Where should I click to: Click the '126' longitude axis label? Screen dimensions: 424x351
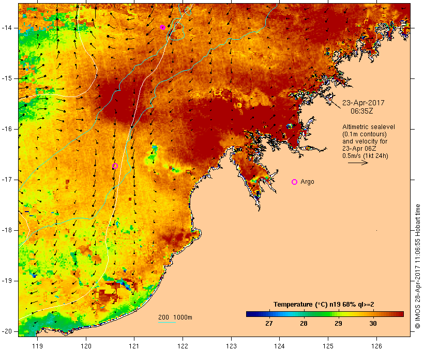pos(376,346)
